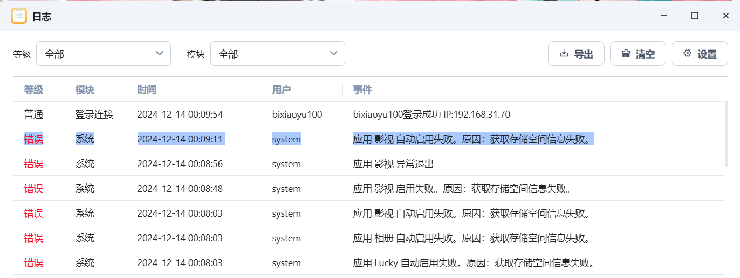Viewport: 740px width, 278px height.
Task: Click the time 2024-12-14 00:08:48
Action: pos(180,189)
